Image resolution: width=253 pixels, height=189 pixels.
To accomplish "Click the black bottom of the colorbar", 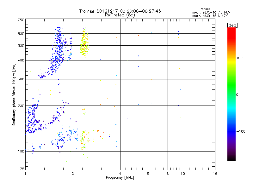I will [231, 158].
